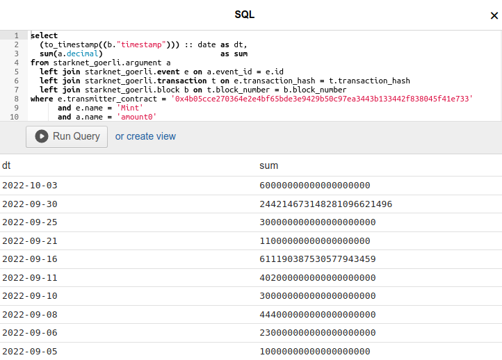Viewport: 502px width, 360px height.
Task: Place cursor on 'select' in editor line 1
Action: (44, 35)
